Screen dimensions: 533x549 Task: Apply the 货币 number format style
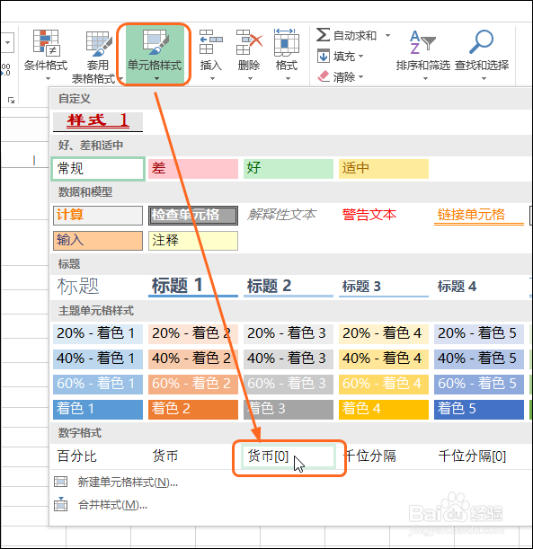(165, 456)
